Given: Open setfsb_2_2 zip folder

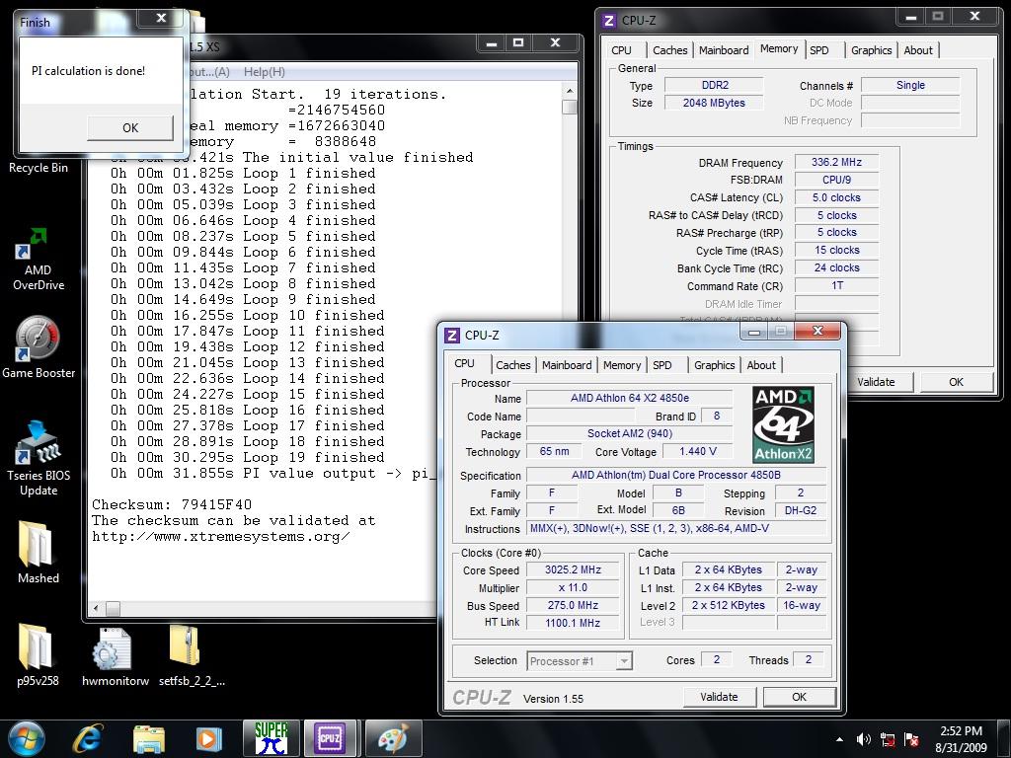Looking at the screenshot, I should point(192,655).
